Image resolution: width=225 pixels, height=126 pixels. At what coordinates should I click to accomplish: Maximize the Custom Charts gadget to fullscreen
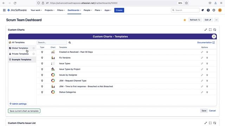(x=210, y=30)
